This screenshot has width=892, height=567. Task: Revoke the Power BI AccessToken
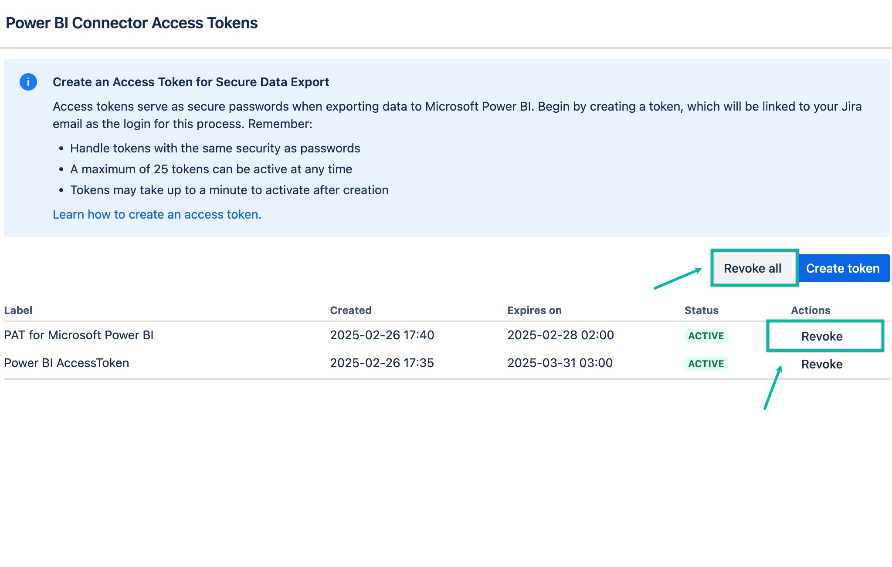821,364
